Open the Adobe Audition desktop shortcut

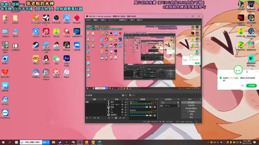point(67,61)
